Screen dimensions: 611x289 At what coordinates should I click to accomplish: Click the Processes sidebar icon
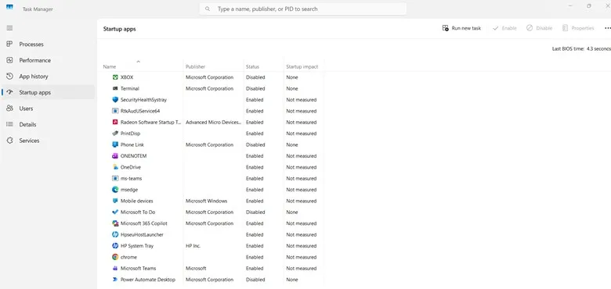pyautogui.click(x=9, y=45)
